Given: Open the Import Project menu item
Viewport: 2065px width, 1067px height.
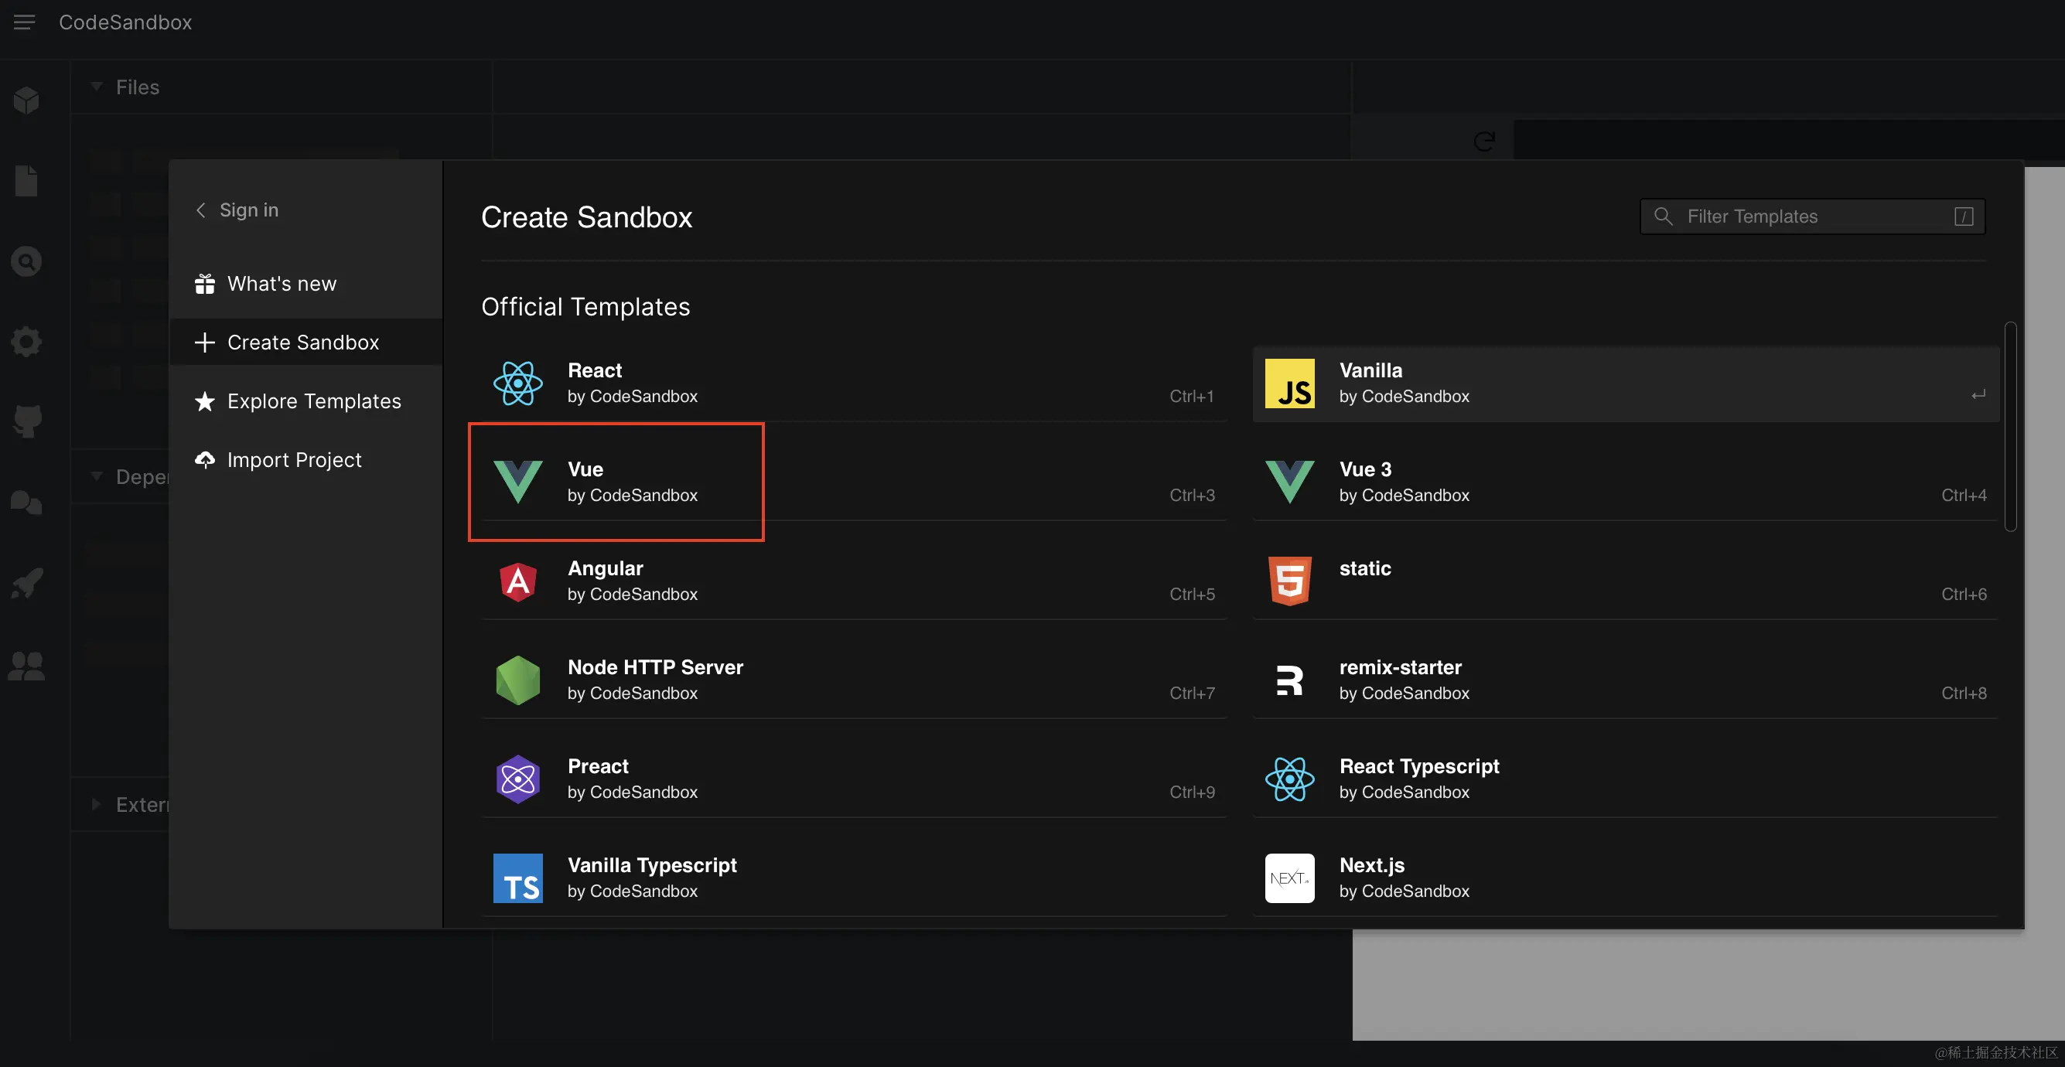Looking at the screenshot, I should click(x=294, y=460).
